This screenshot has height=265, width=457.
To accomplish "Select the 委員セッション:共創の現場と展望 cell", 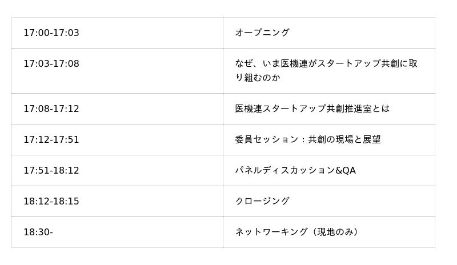I will (308, 139).
